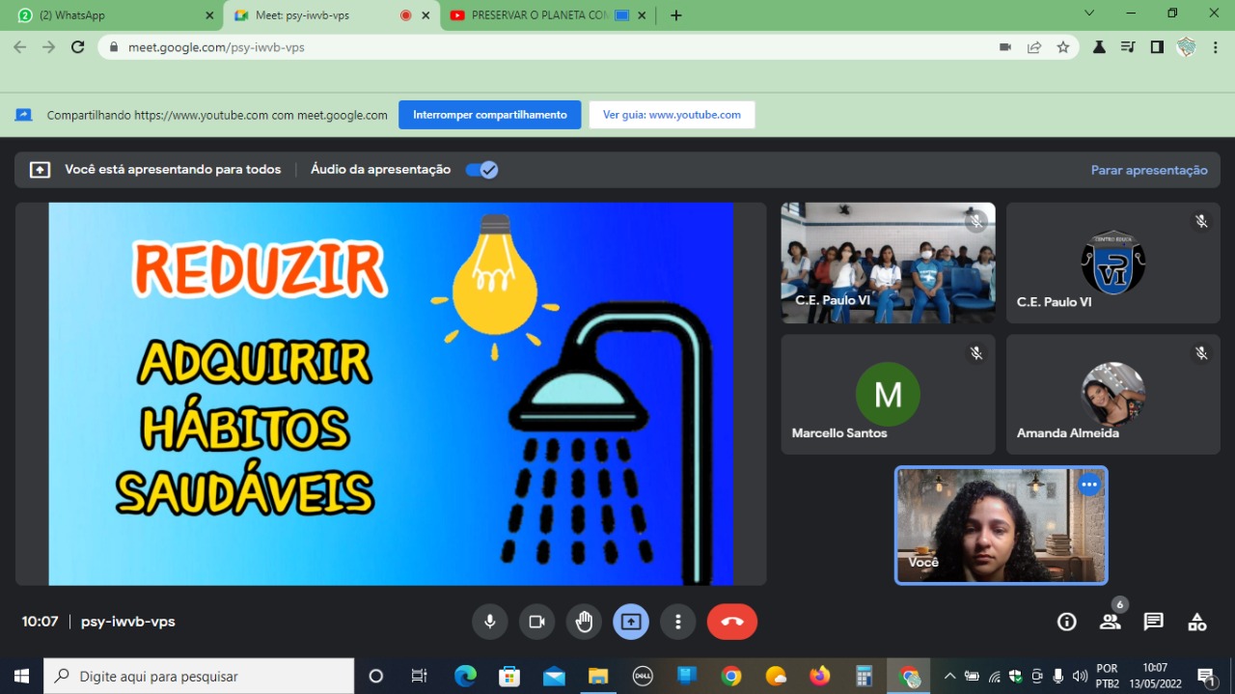Open options on the Você video tile
The image size is (1235, 694).
tap(1089, 485)
